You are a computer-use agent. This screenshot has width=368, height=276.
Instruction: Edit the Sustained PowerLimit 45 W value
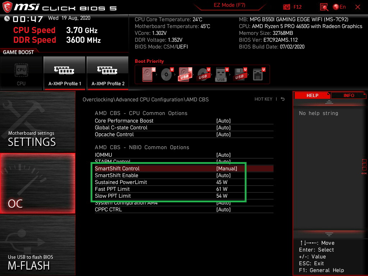[x=222, y=182]
